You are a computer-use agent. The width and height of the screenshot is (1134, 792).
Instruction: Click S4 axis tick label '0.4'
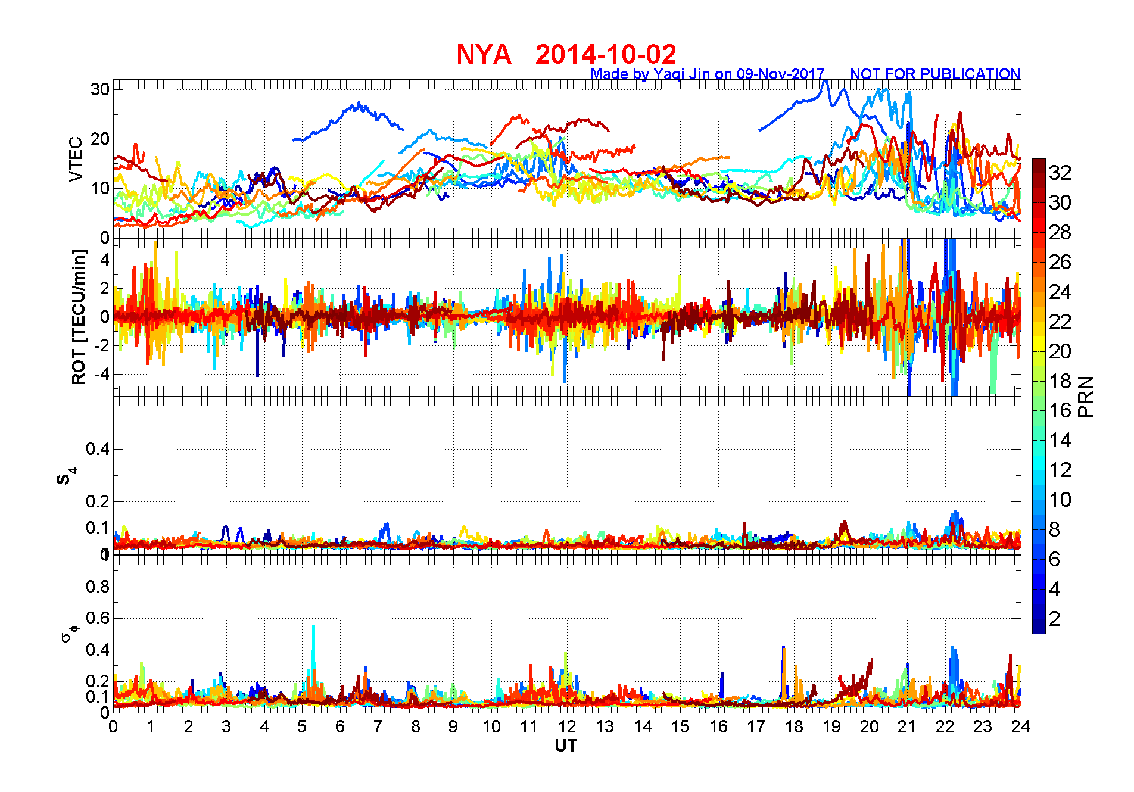tap(98, 449)
